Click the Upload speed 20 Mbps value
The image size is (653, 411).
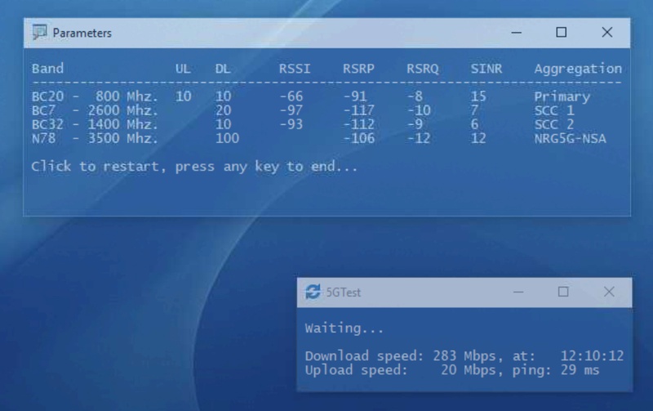click(469, 369)
